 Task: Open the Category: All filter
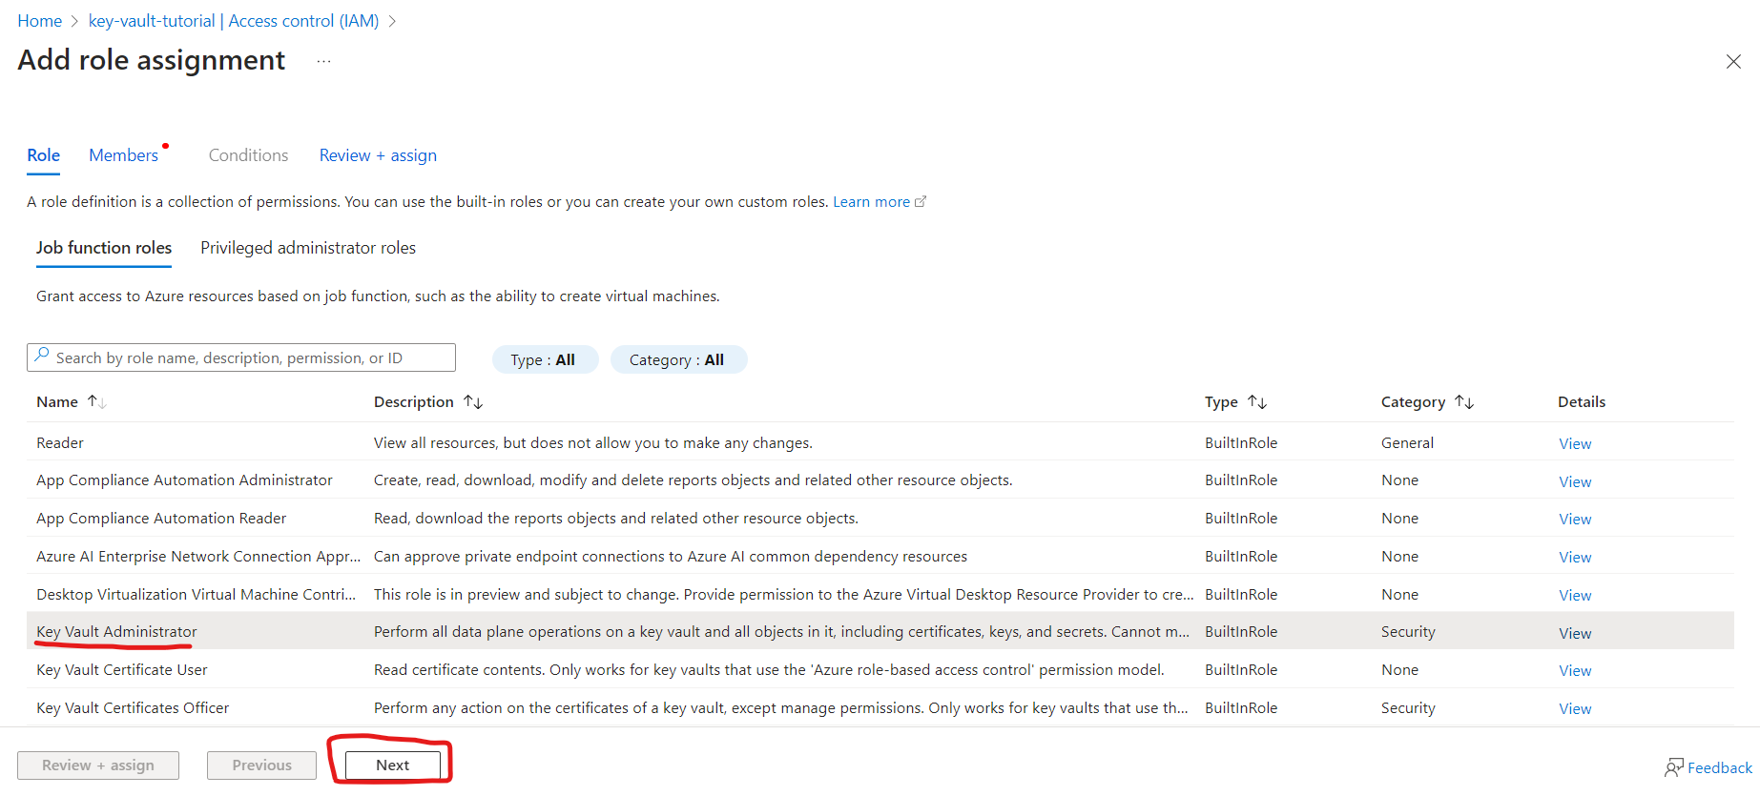pos(677,359)
